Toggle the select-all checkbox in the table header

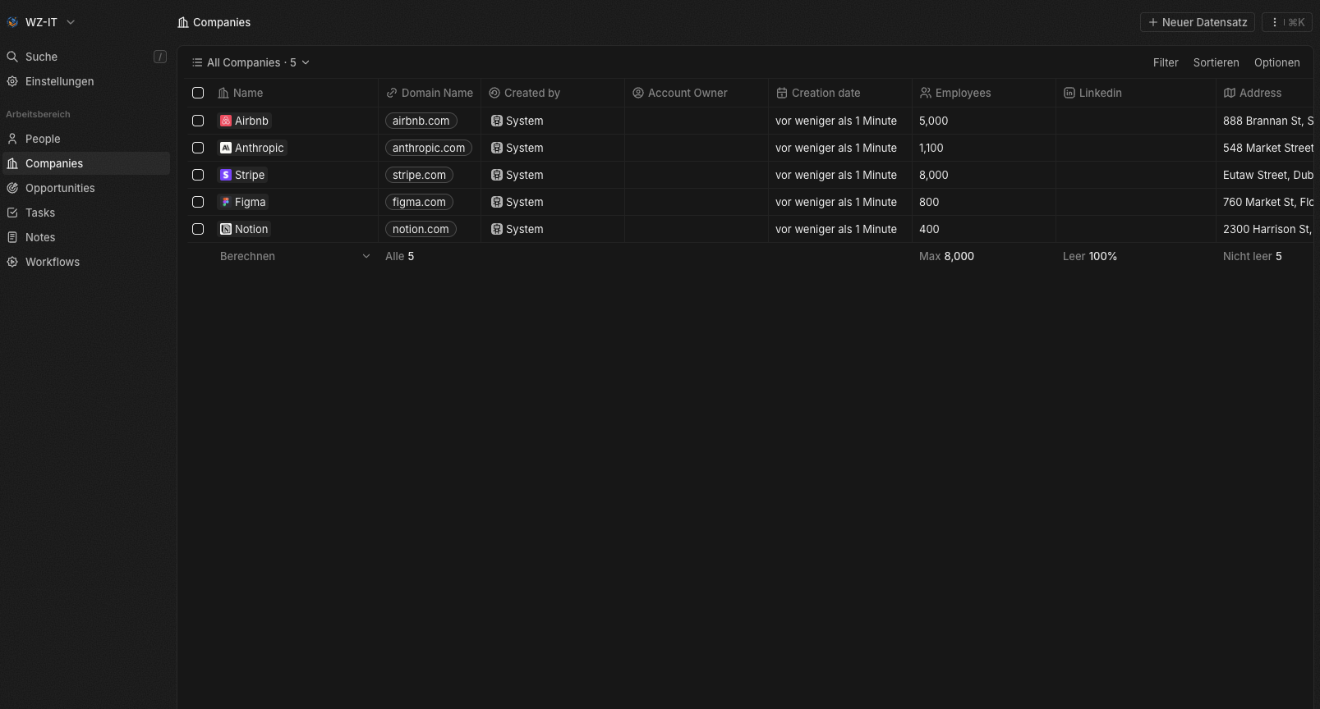198,93
